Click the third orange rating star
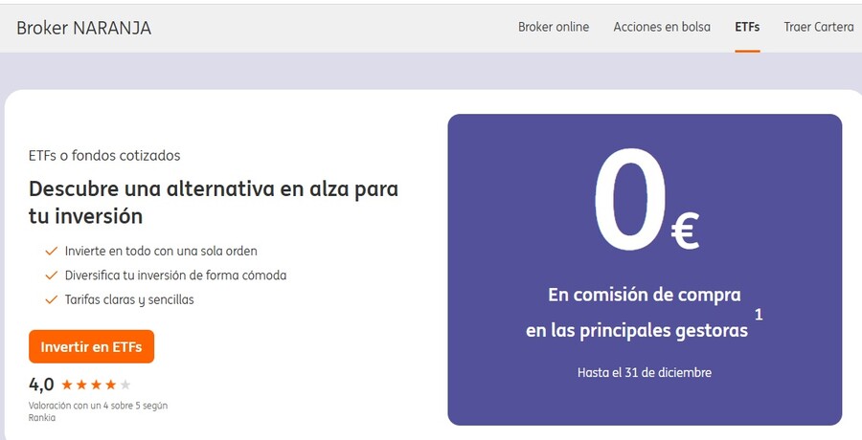This screenshot has width=862, height=440. pyautogui.click(x=96, y=385)
